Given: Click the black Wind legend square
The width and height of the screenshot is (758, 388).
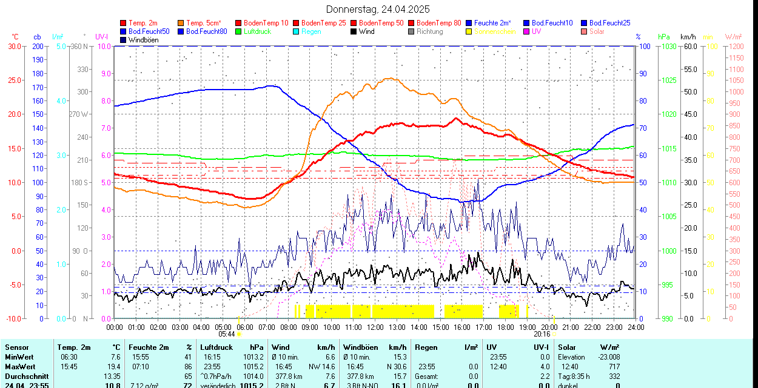Looking at the screenshot, I should click(x=354, y=31).
